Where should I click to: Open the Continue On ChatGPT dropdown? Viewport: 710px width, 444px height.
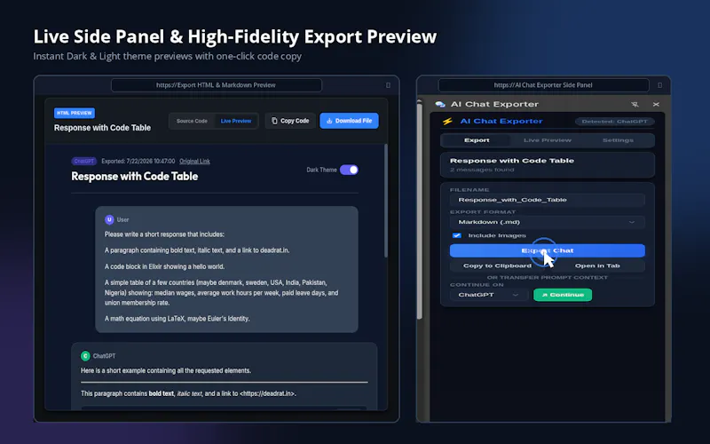[x=489, y=295]
